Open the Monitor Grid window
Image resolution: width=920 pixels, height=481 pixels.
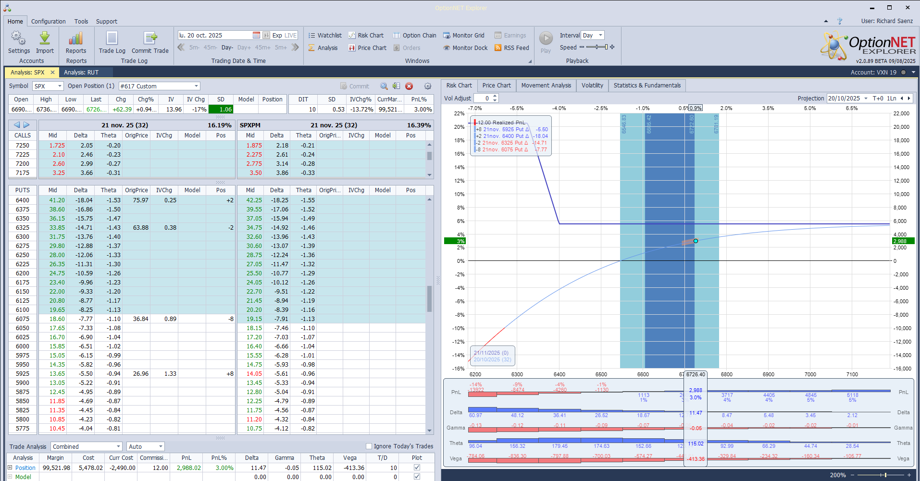point(463,35)
